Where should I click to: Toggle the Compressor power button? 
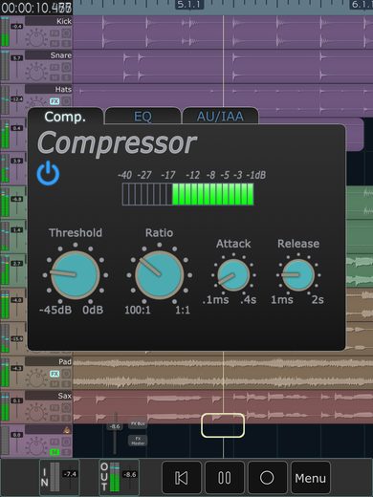point(48,173)
